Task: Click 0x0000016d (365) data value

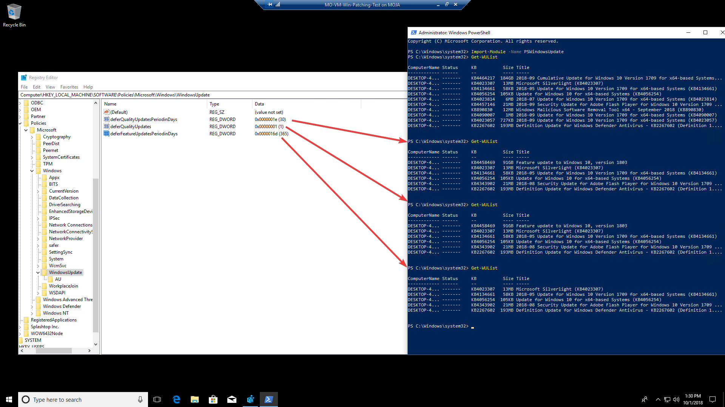Action: 271,134
